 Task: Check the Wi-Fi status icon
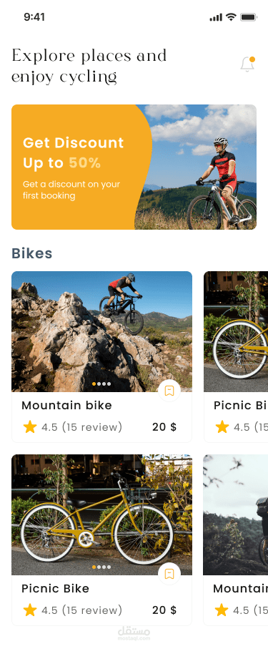click(x=231, y=17)
